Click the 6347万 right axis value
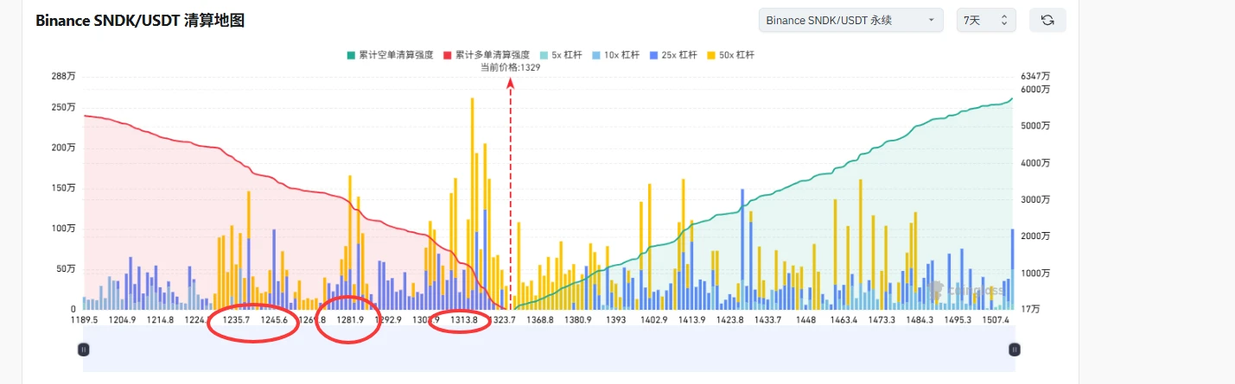 coord(1034,77)
